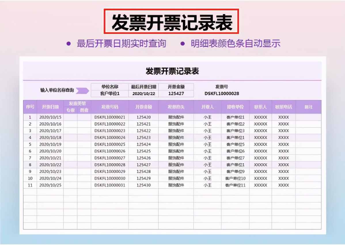Select the date cell 2020/10/16
The height and width of the screenshot is (245, 345).
click(x=50, y=124)
